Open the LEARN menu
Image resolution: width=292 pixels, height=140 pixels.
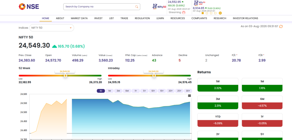point(160,18)
